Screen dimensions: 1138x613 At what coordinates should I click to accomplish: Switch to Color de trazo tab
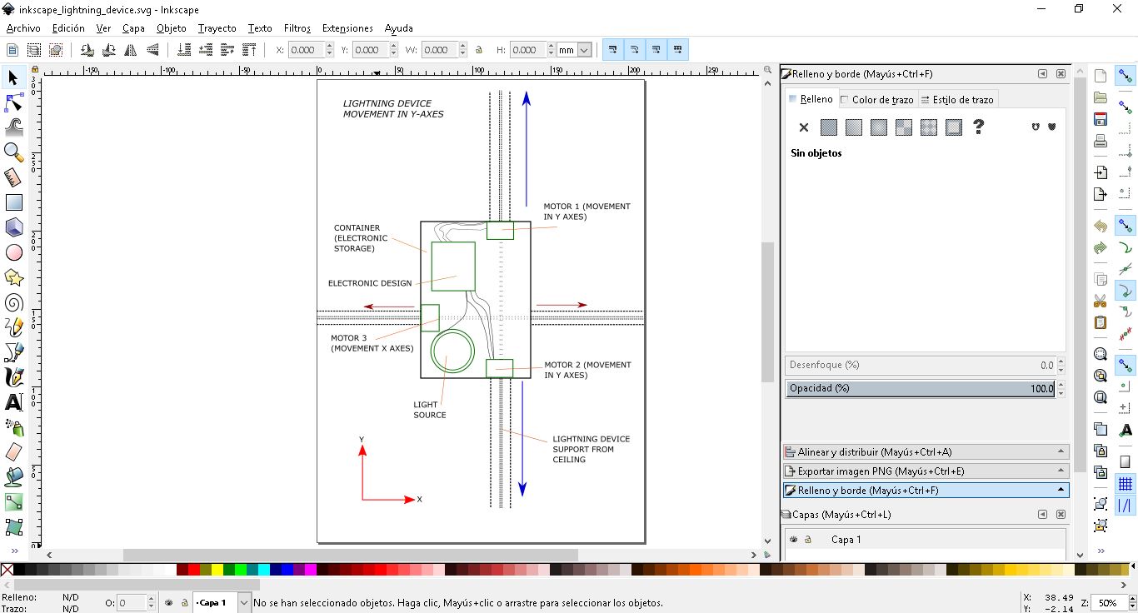pos(877,100)
